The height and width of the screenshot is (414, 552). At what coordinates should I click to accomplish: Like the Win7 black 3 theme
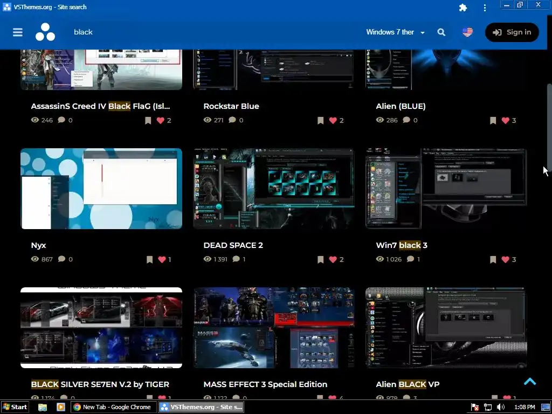pos(506,259)
